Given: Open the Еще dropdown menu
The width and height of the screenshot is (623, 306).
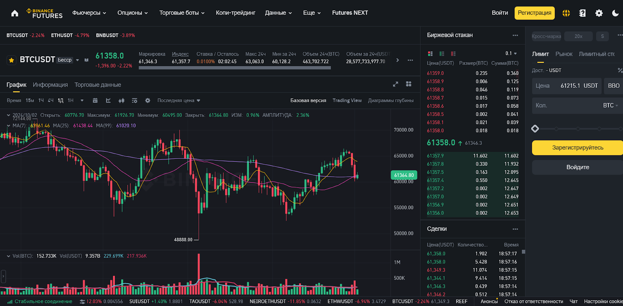Looking at the screenshot, I should click(312, 13).
